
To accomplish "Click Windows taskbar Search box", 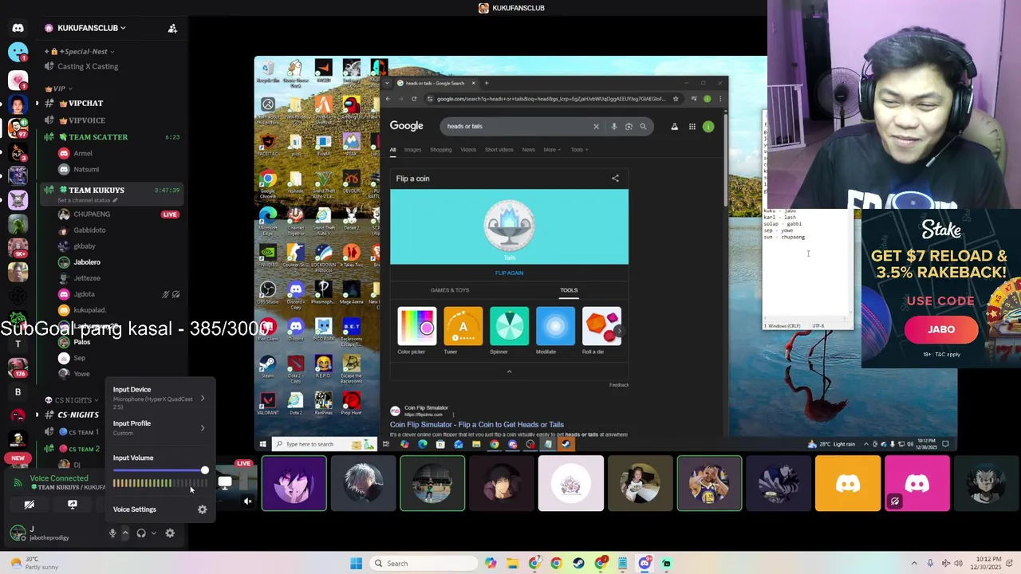I will (423, 564).
